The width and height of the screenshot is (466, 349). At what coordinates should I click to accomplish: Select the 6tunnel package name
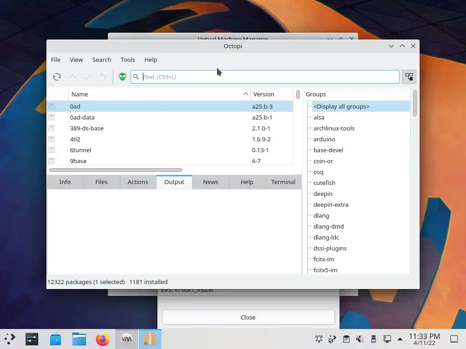[x=81, y=150]
